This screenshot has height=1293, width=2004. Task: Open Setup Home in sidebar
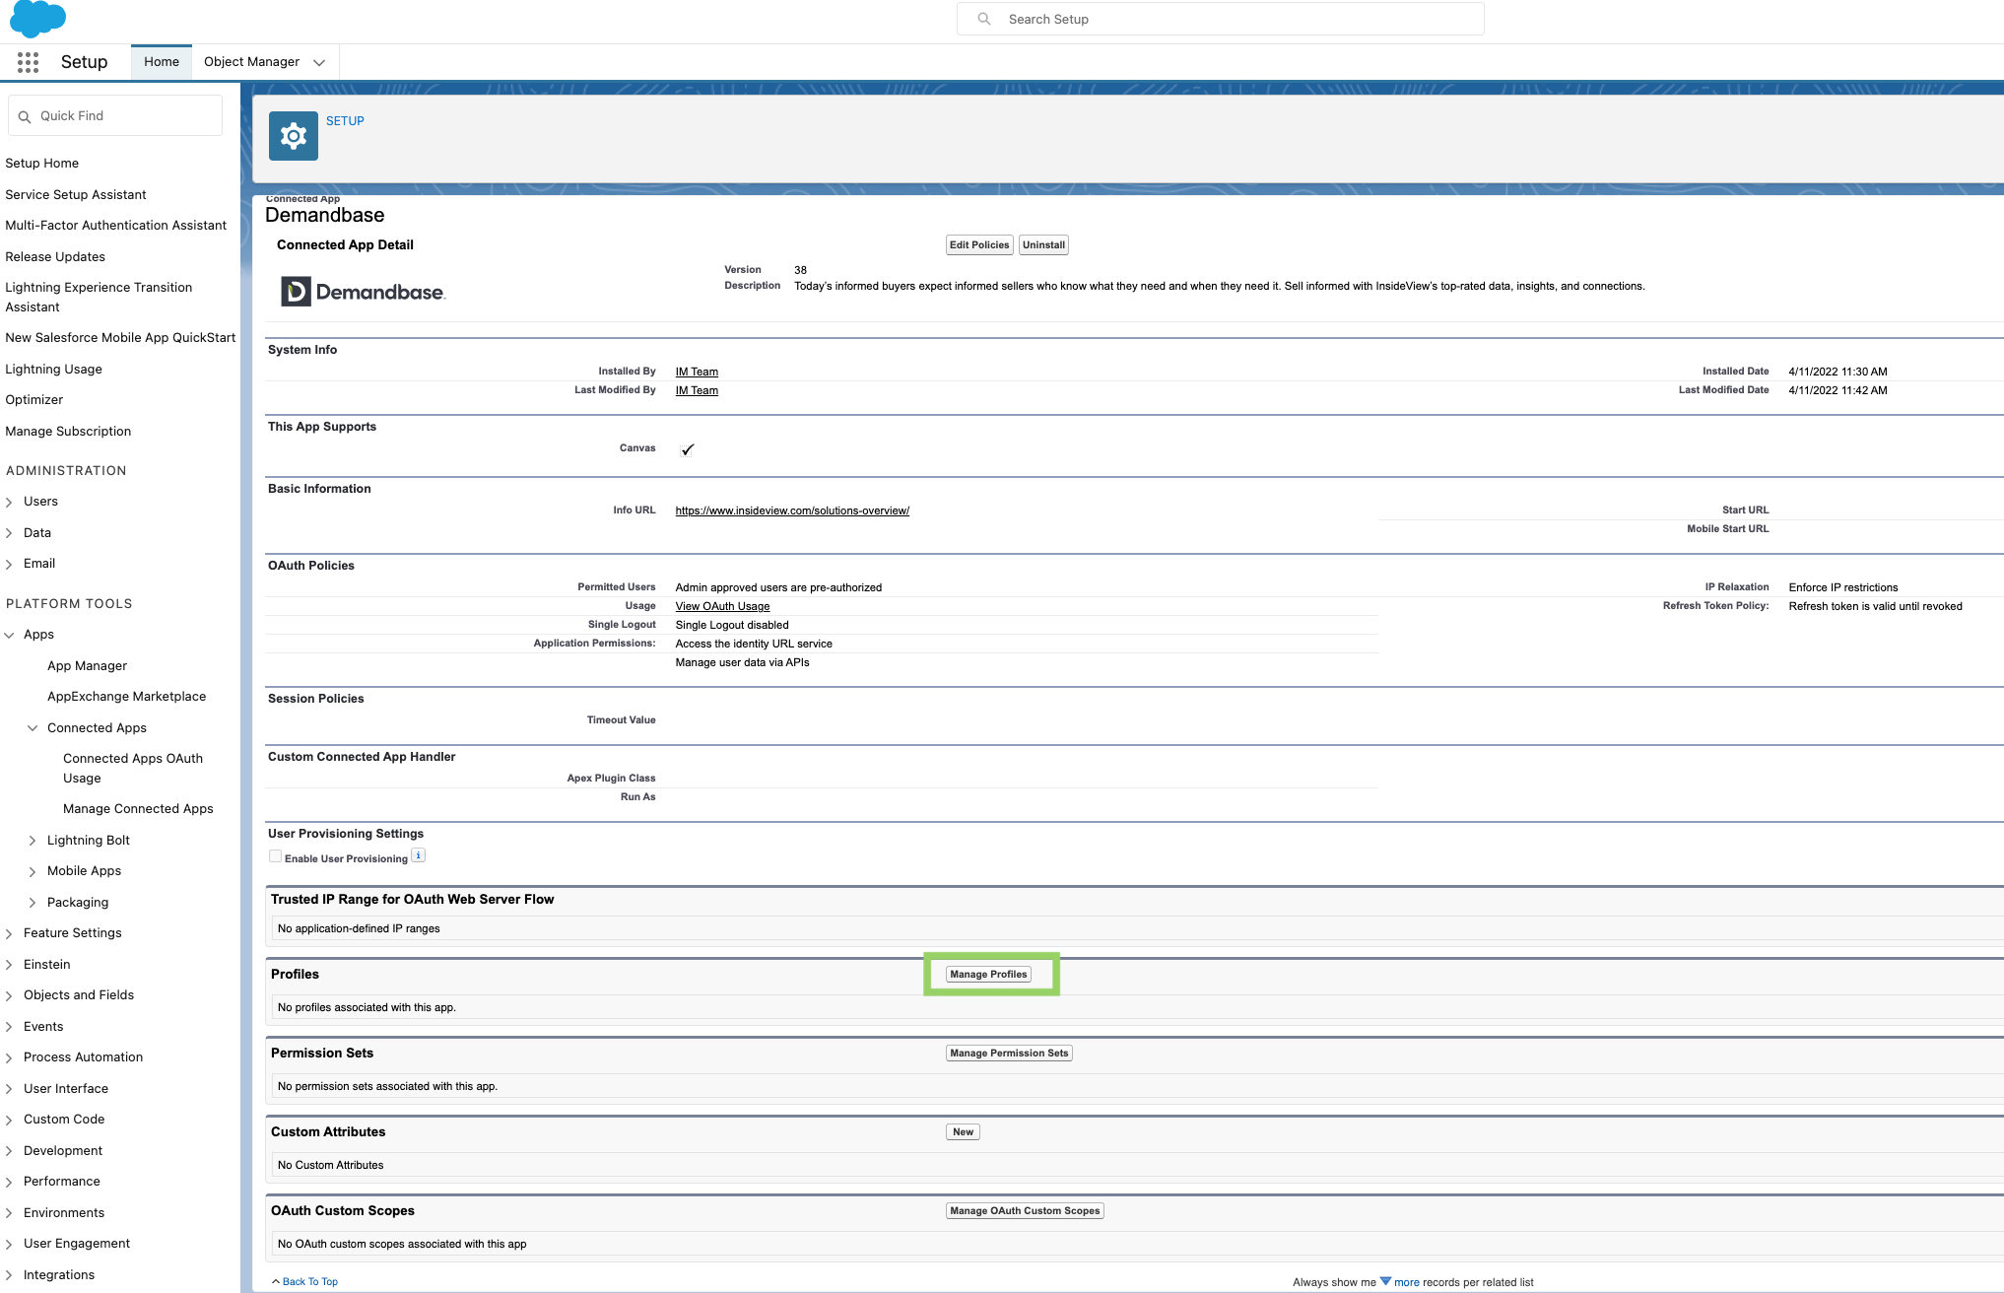point(41,164)
